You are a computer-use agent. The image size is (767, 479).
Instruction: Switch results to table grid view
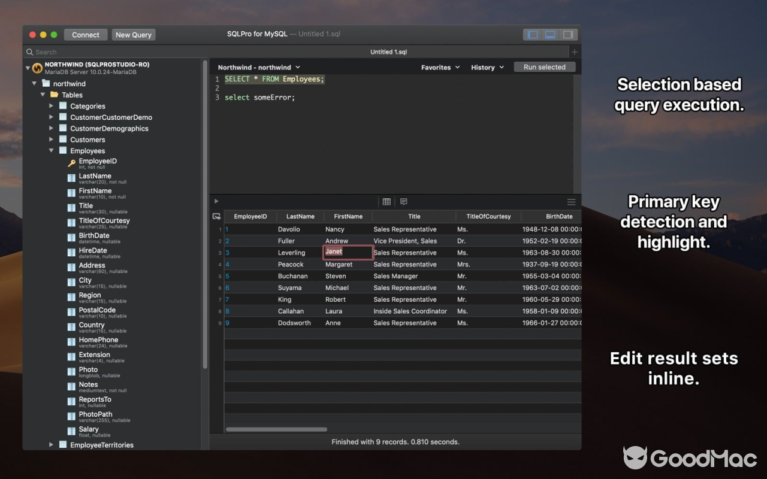[x=386, y=201]
